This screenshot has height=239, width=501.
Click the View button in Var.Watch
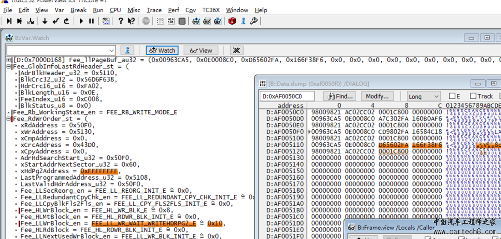click(x=201, y=50)
